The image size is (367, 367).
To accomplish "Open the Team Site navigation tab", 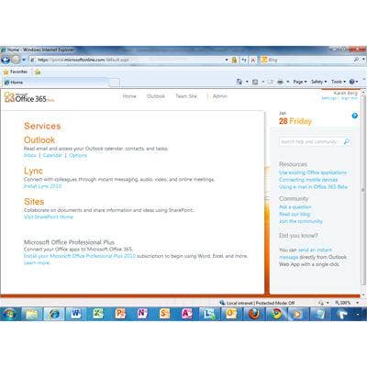I will 186,96.
